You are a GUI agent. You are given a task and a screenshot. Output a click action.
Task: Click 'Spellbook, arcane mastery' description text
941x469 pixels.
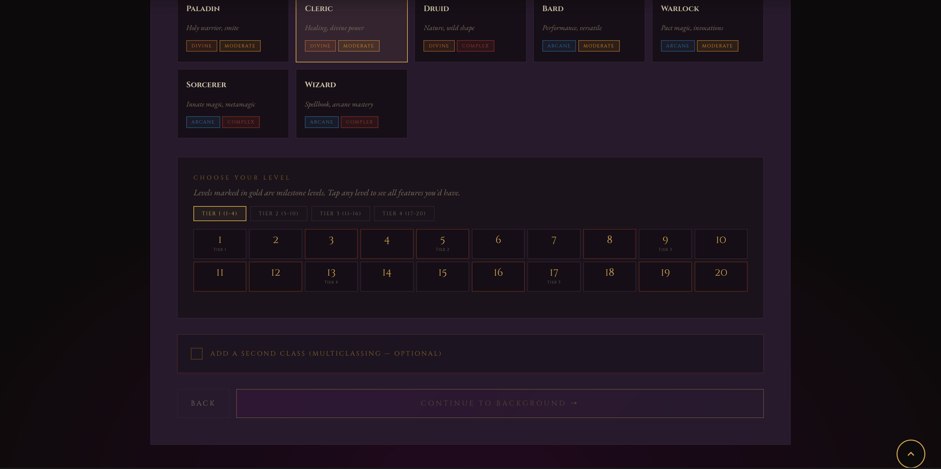point(339,105)
